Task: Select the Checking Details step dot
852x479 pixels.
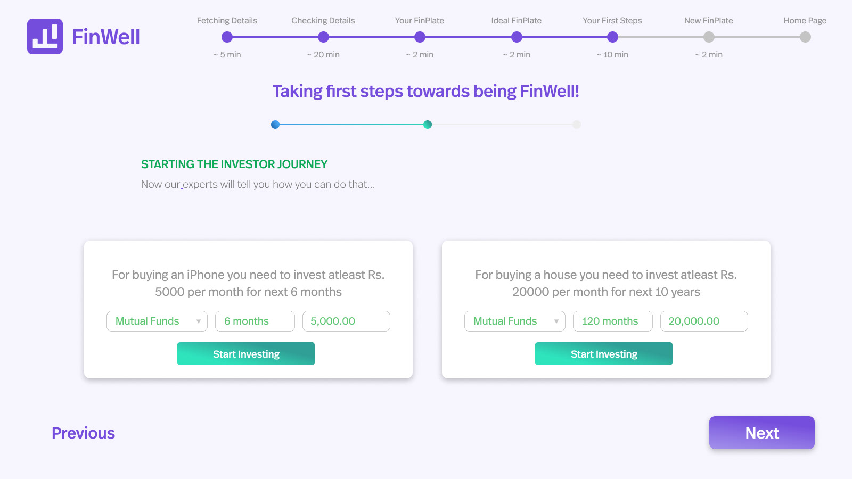Action: (323, 37)
